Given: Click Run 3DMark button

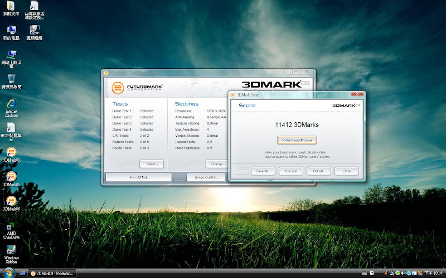Looking at the screenshot, I should pos(138,177).
